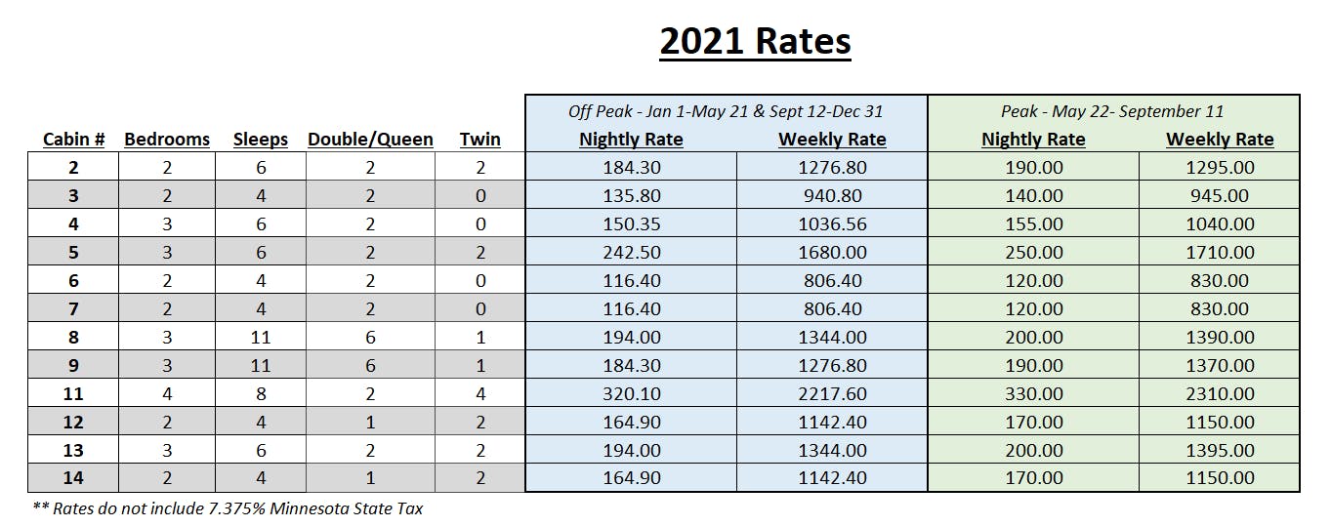
Task: Click cabin number 11 row label
Action: click(73, 394)
